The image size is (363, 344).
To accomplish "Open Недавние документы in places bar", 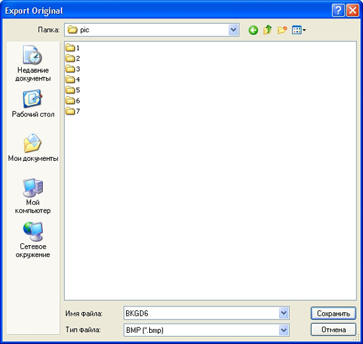I will click(x=33, y=63).
